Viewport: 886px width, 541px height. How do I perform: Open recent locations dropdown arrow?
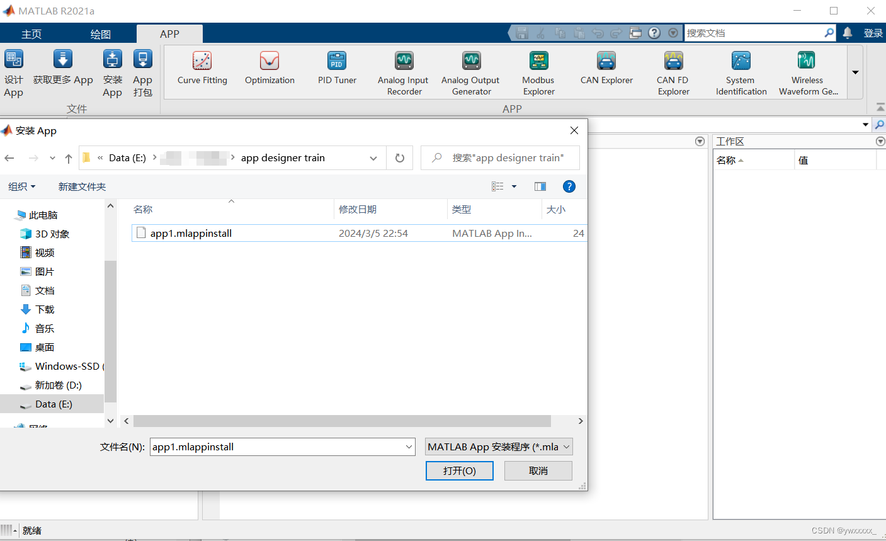[52, 158]
